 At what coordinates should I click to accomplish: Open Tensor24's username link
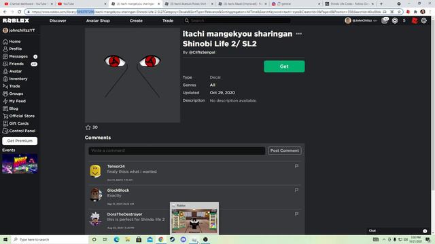[x=116, y=166]
